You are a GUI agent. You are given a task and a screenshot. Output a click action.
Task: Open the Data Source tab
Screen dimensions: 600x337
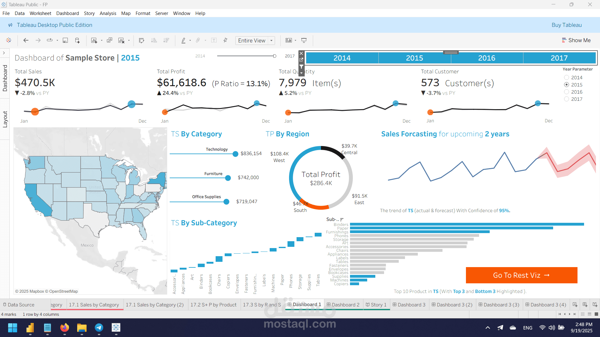(x=19, y=305)
